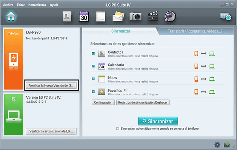Click the Notas label

click(x=112, y=78)
